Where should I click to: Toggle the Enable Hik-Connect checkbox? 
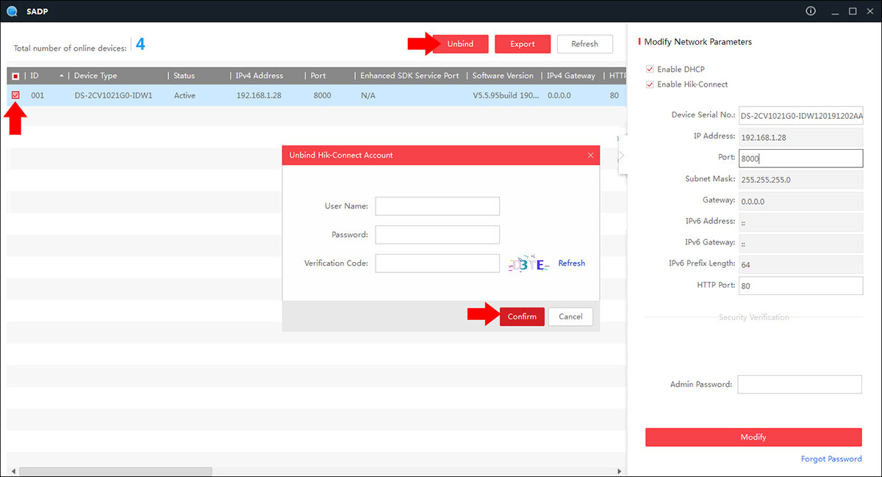(x=649, y=84)
